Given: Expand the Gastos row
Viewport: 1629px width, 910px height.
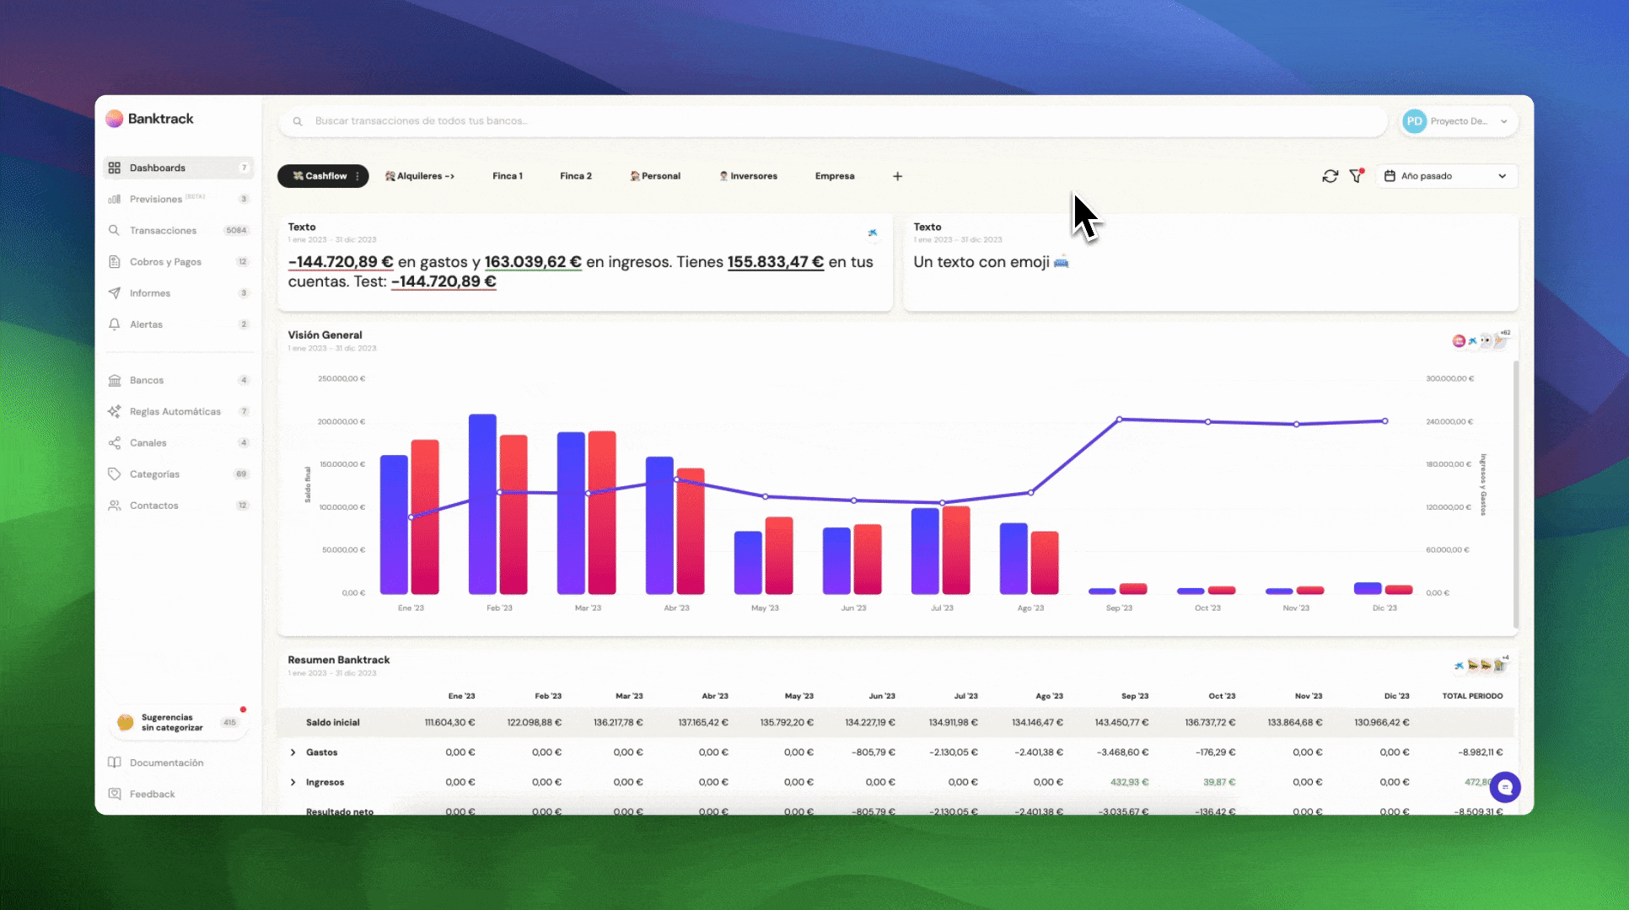Looking at the screenshot, I should coord(293,752).
